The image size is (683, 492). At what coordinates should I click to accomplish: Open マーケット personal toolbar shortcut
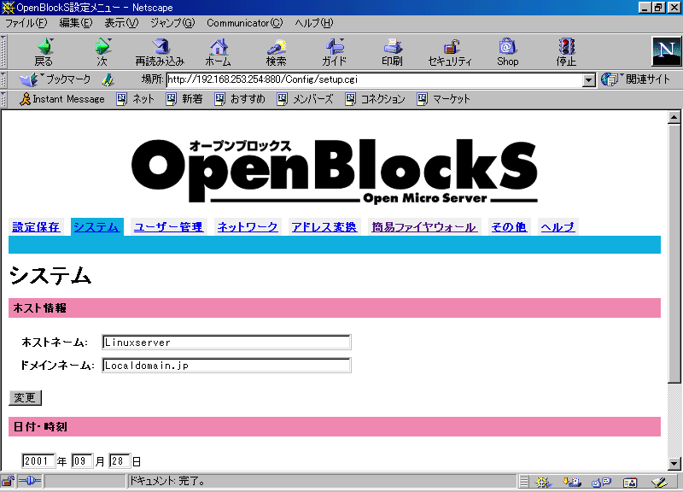click(x=443, y=99)
